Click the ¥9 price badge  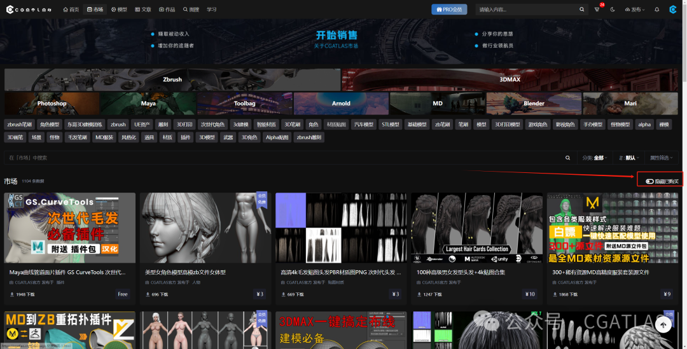tap(667, 294)
